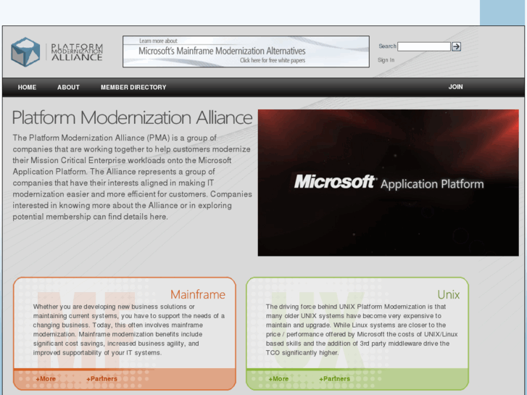Screen dimensions: 527x395
Task: Click 'Click here for free white papers' text
Action: 273,60
